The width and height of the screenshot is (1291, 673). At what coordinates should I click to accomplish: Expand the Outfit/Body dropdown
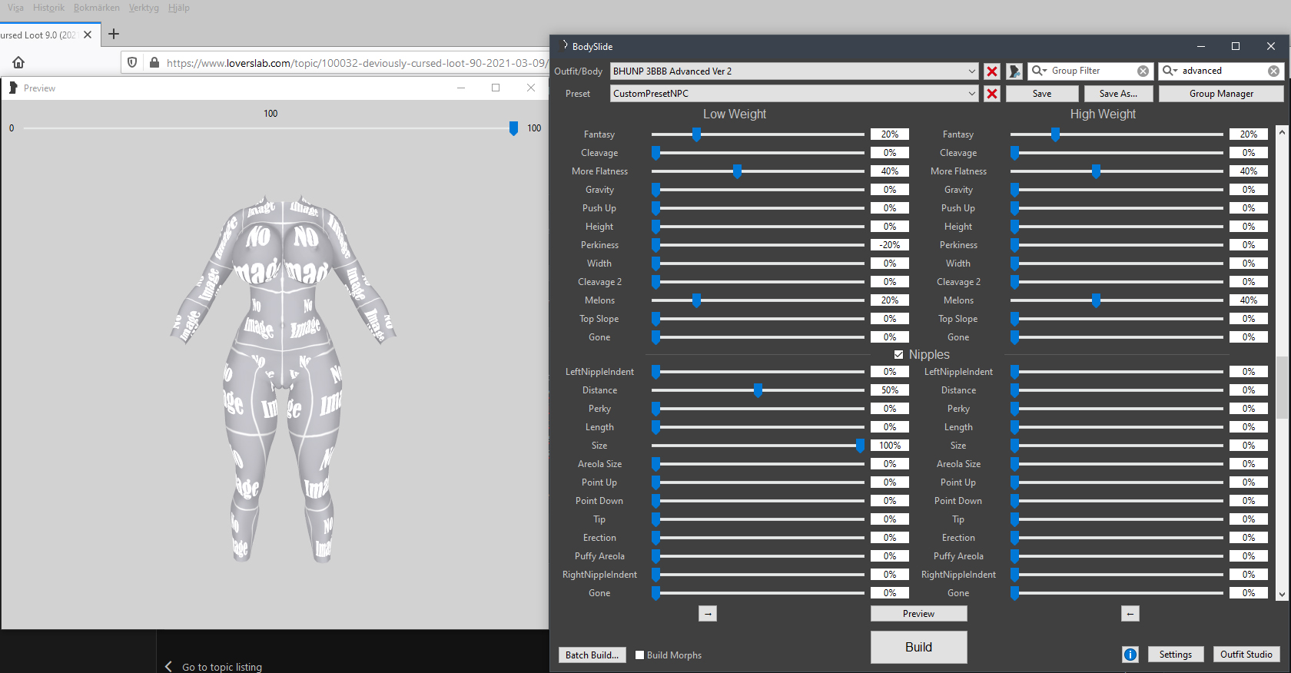[x=972, y=71]
